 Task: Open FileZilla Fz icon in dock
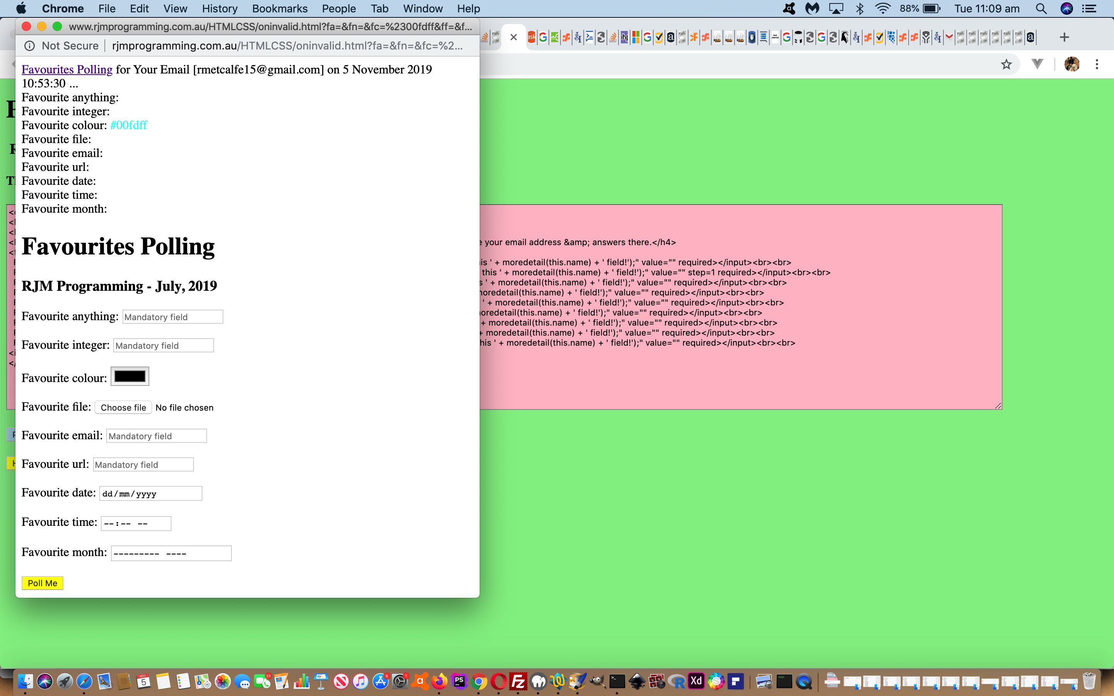tap(519, 681)
